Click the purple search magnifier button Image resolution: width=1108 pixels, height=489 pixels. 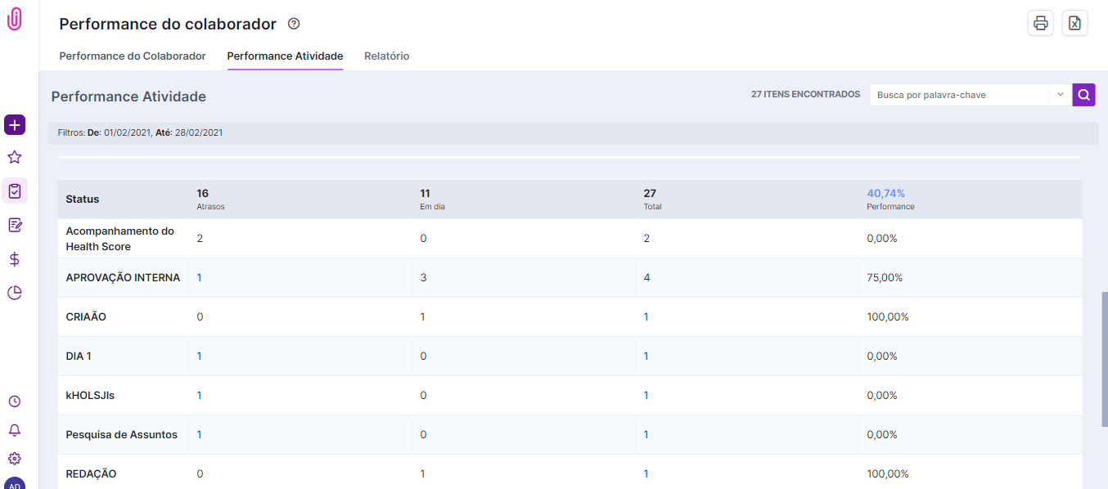tap(1083, 95)
